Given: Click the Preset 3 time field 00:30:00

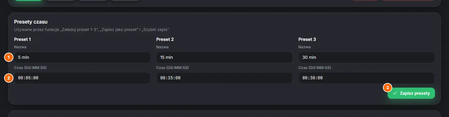Looking at the screenshot, I should point(366,78).
